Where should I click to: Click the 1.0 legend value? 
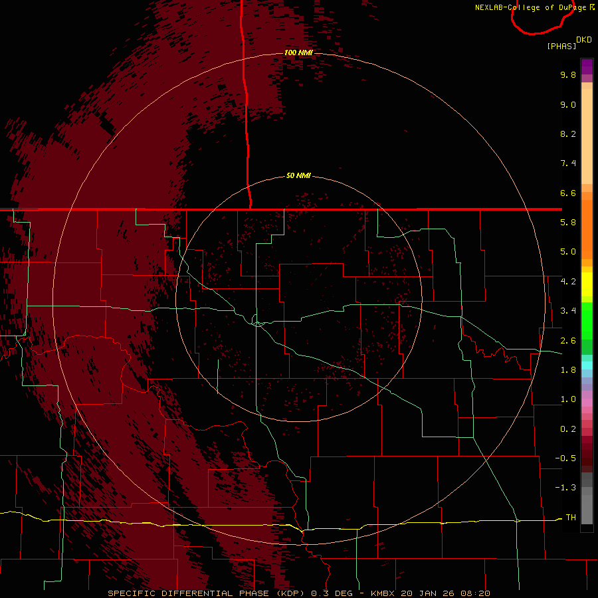point(568,399)
